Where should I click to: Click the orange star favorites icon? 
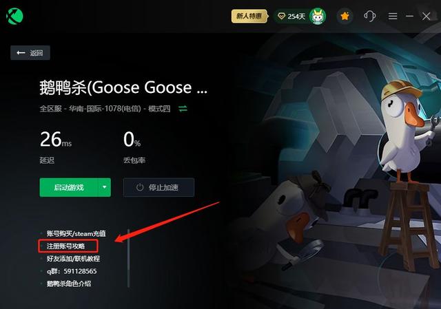[345, 17]
